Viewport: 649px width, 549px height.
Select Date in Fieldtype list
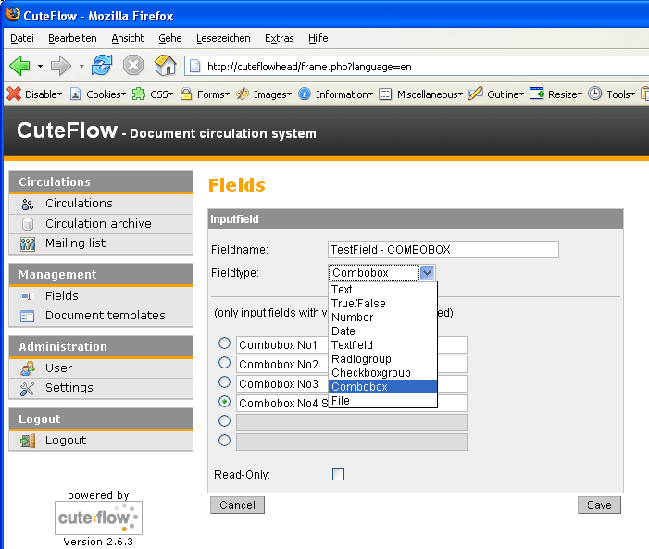click(x=383, y=331)
